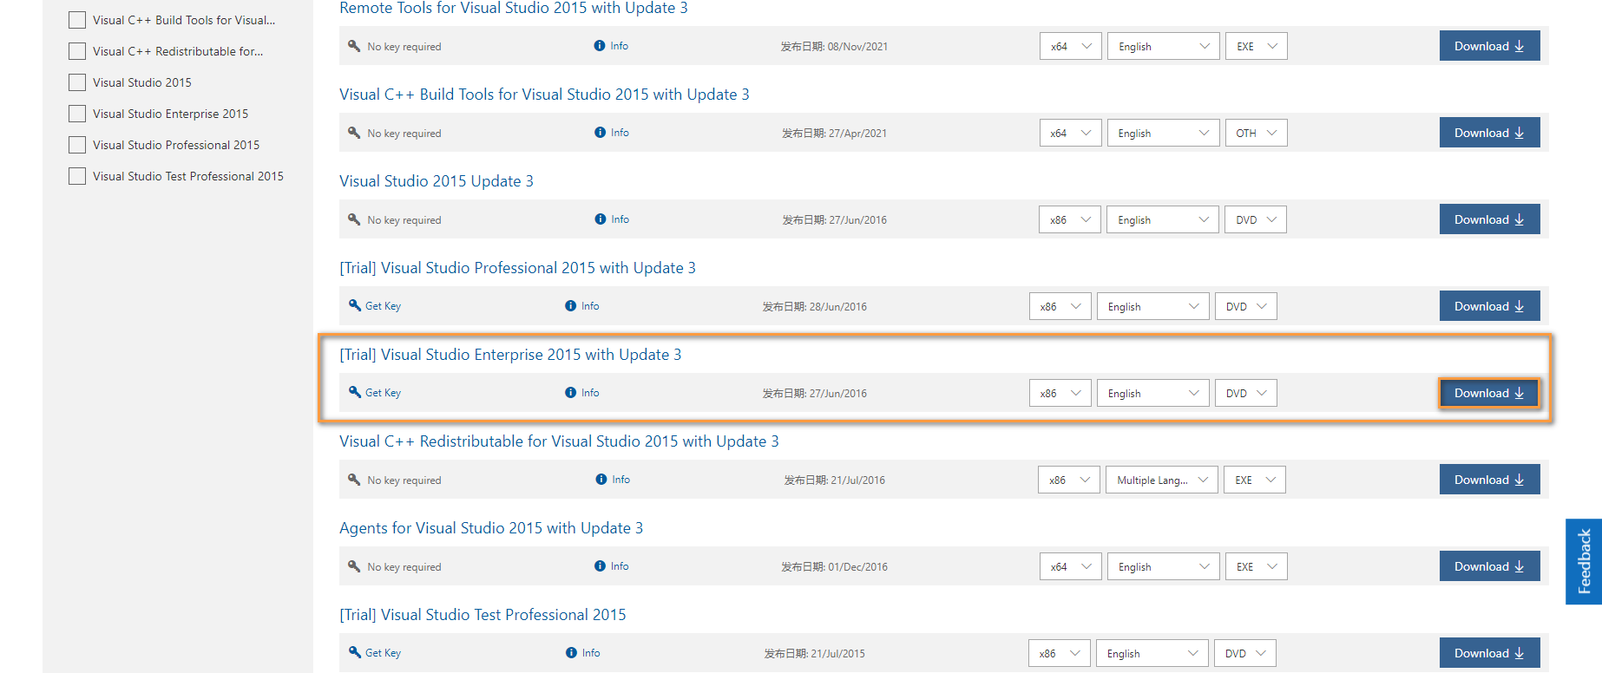
Task: Download Remote Tools for Visual Studio 2015
Action: [1490, 46]
